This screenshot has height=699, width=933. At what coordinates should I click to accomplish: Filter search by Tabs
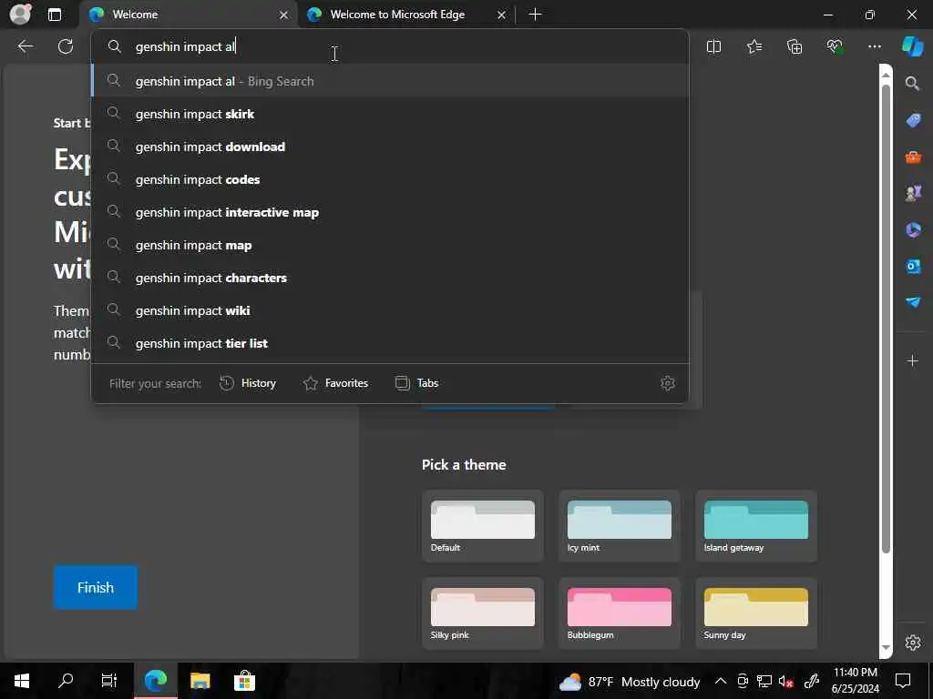tap(417, 383)
